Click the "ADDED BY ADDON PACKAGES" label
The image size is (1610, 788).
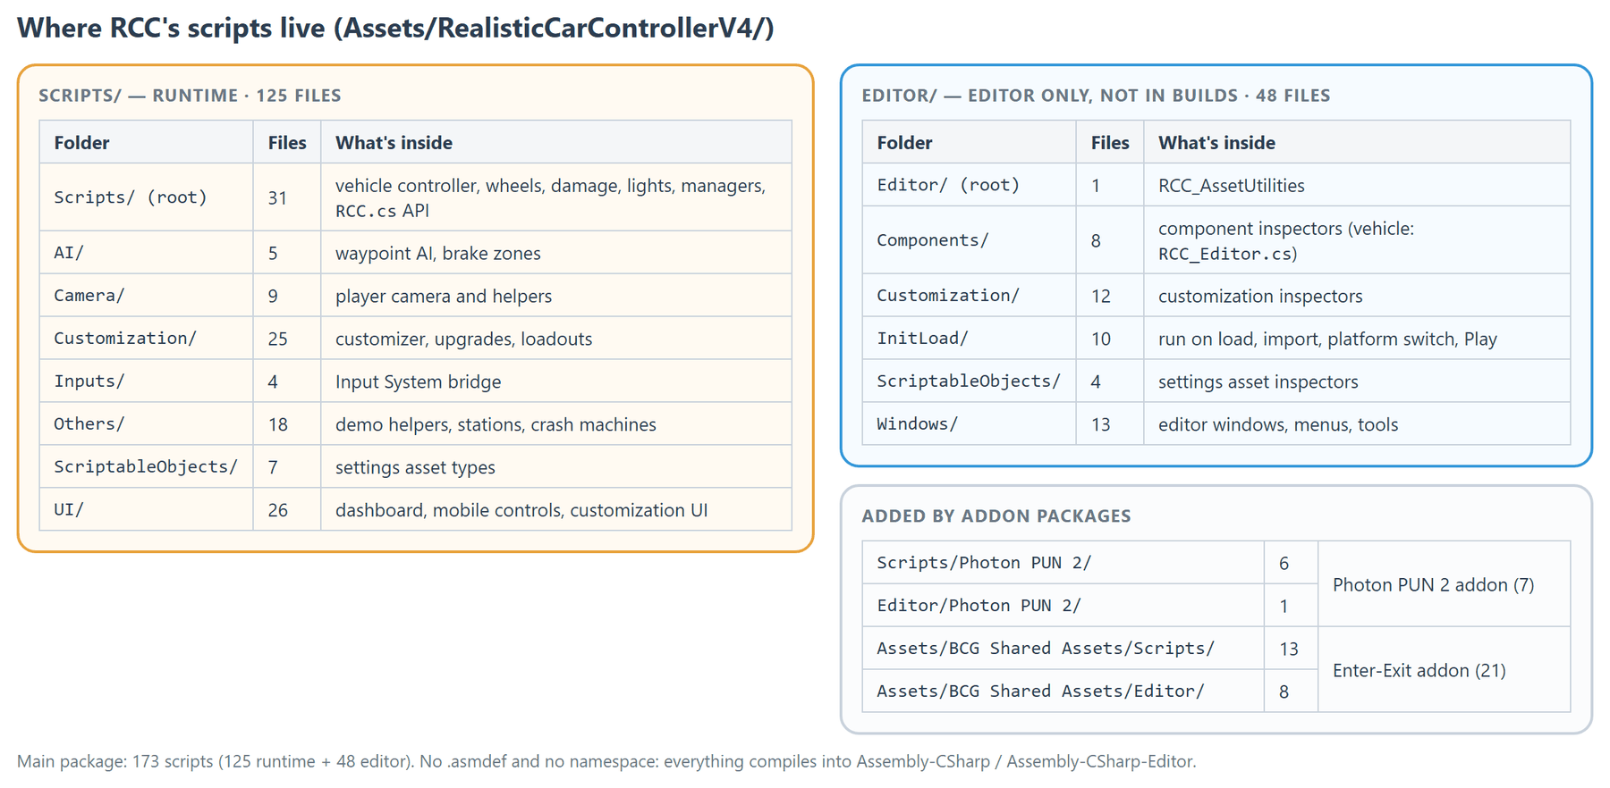point(996,516)
